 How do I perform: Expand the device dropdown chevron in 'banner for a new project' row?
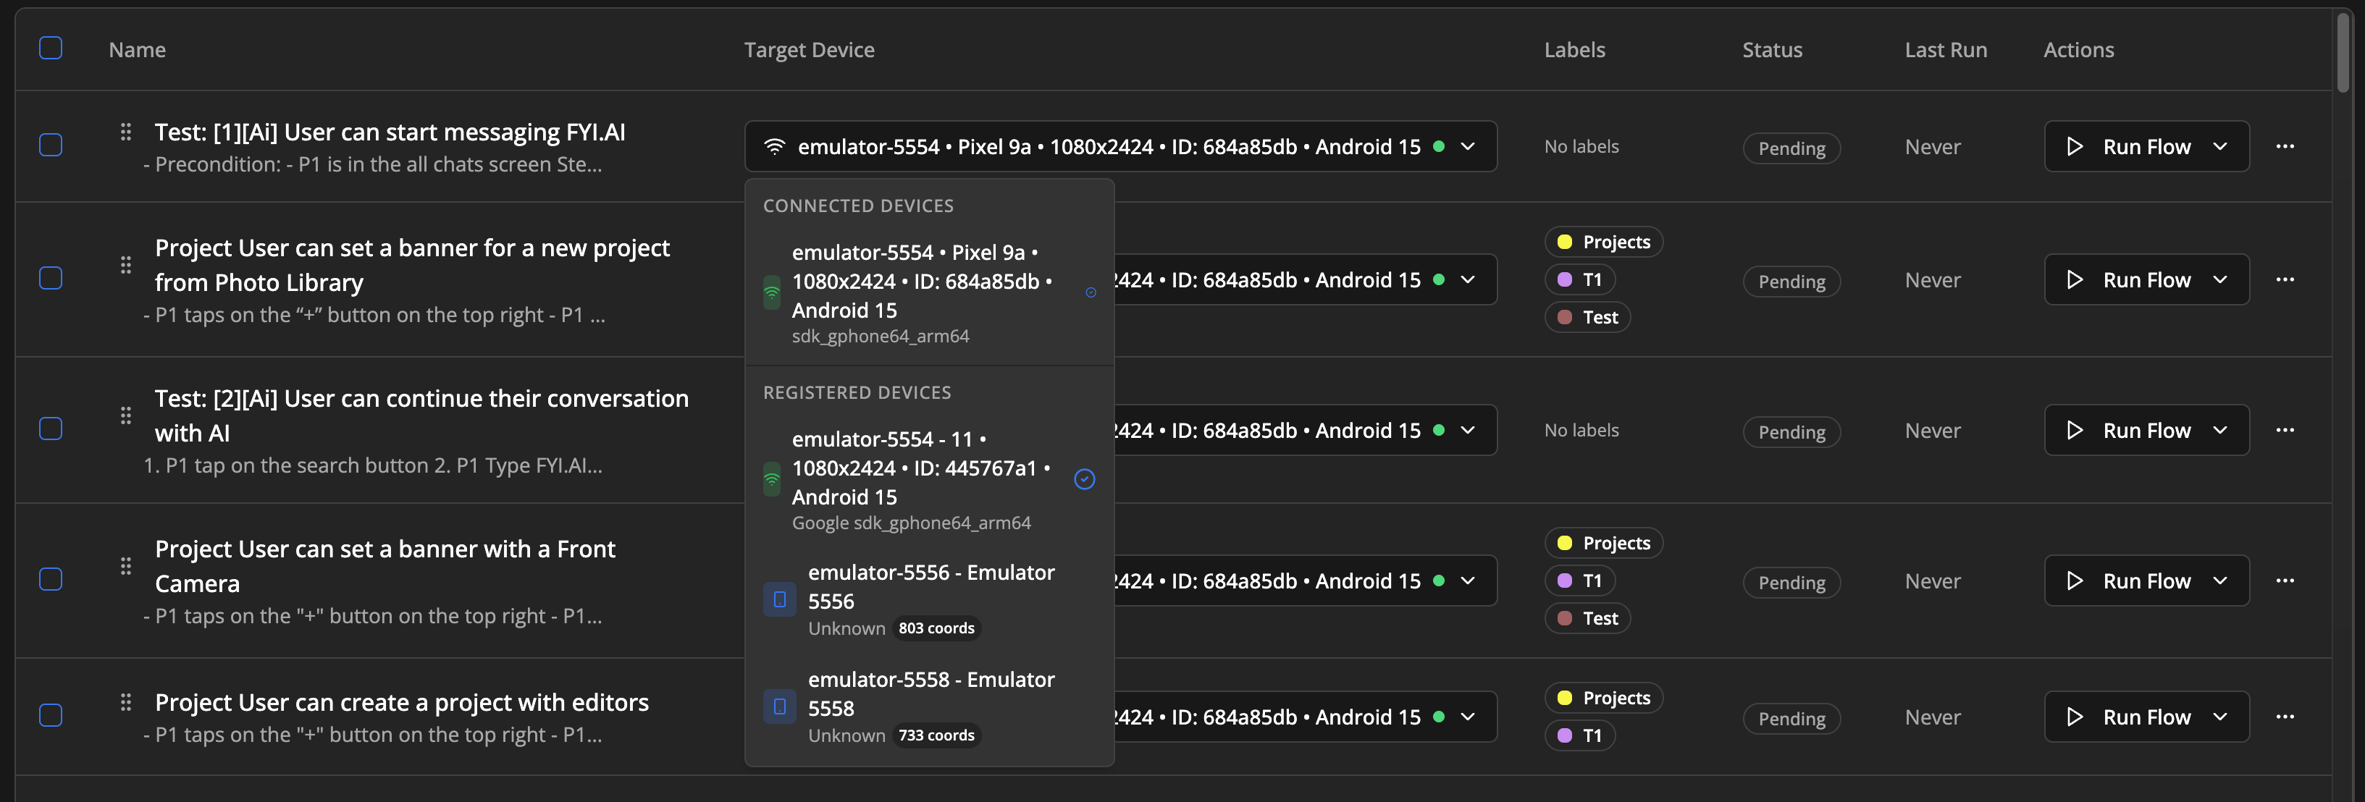1468,280
